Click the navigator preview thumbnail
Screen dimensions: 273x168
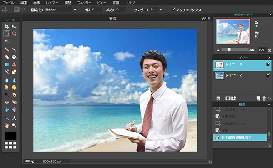tap(233, 31)
